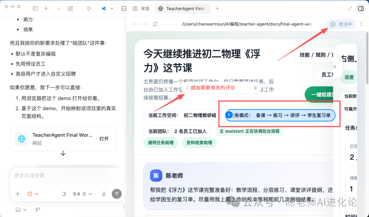Go forward with the toolbar forward arrow
The width and height of the screenshot is (369, 217).
[58, 9]
